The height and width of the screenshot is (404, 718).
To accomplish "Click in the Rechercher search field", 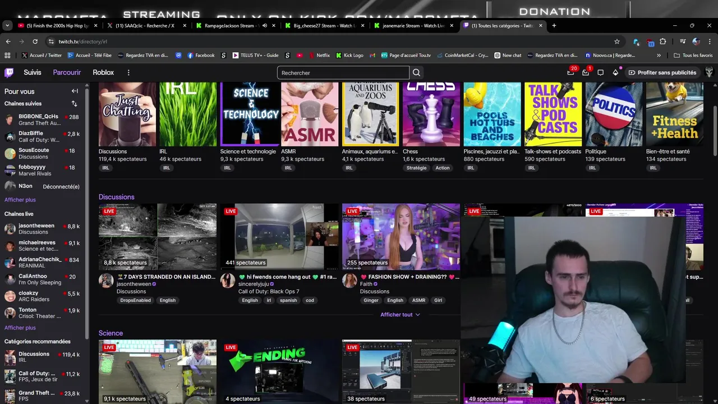I will point(343,72).
